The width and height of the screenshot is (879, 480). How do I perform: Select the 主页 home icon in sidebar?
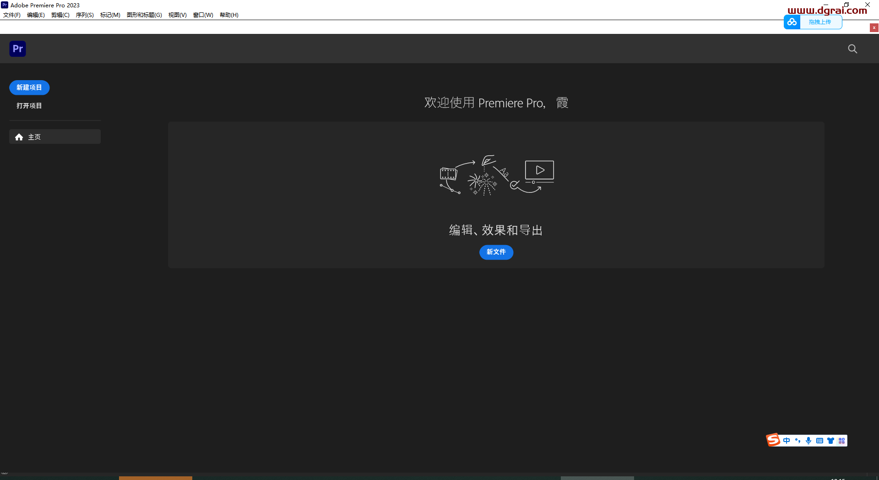tap(19, 136)
